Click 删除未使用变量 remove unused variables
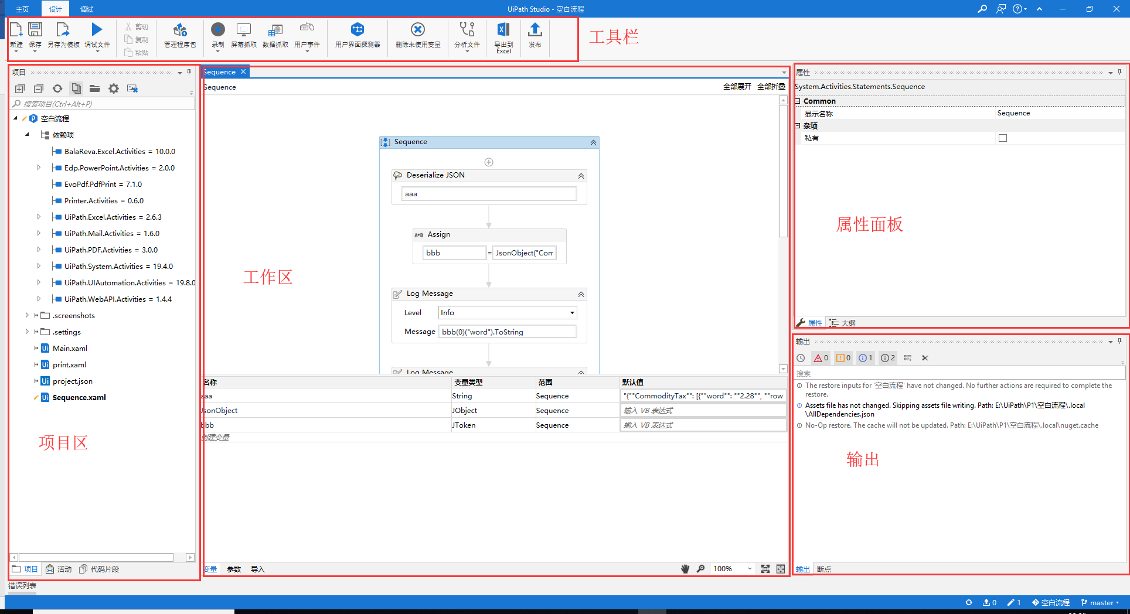 click(x=418, y=35)
